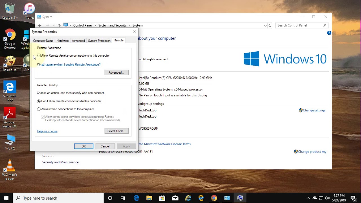Launch VLC media player desktop icon
361x203 pixels.
point(10,169)
